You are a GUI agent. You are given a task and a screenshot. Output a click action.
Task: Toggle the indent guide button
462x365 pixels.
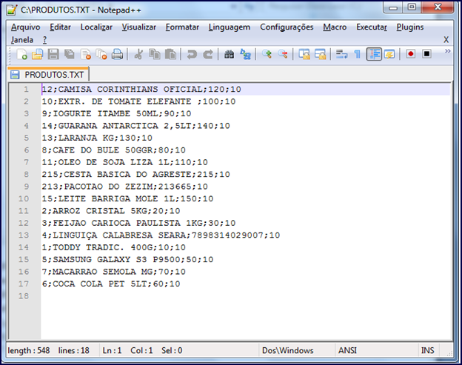click(x=374, y=54)
